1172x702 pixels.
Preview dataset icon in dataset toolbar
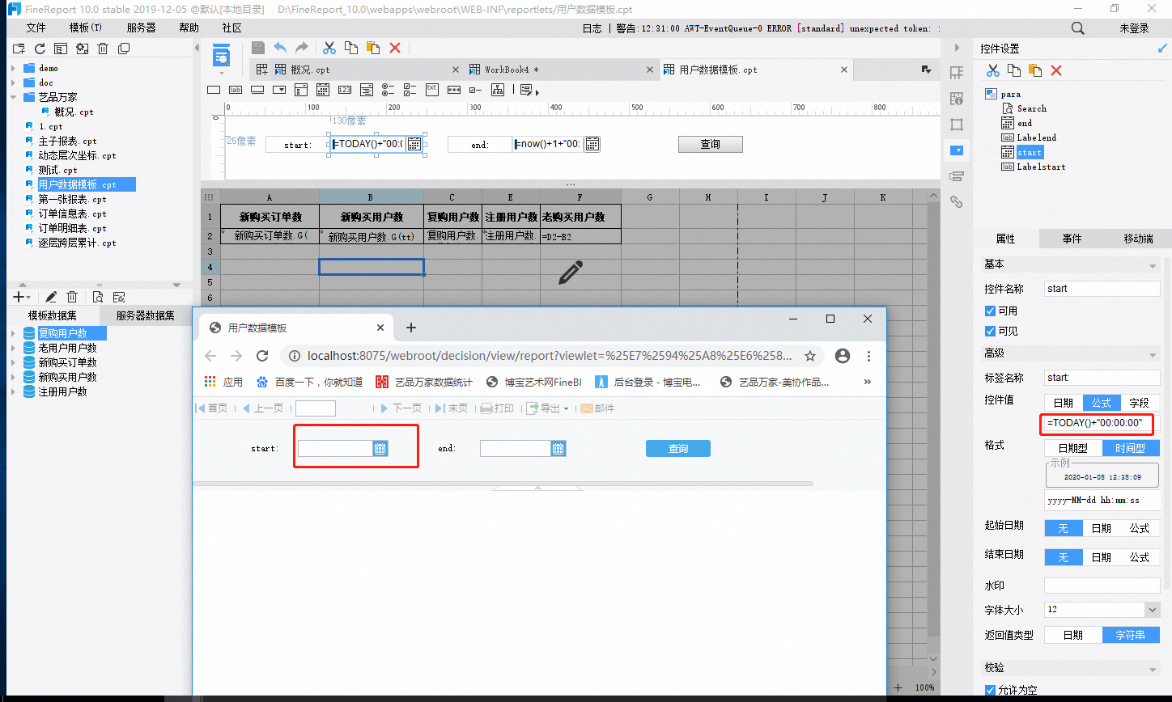pos(97,297)
